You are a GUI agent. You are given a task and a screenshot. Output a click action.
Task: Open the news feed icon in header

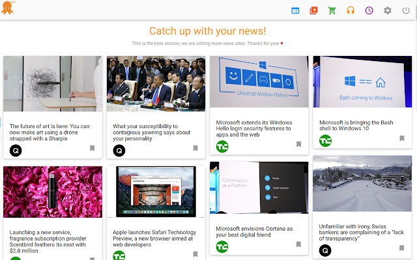[x=295, y=10]
